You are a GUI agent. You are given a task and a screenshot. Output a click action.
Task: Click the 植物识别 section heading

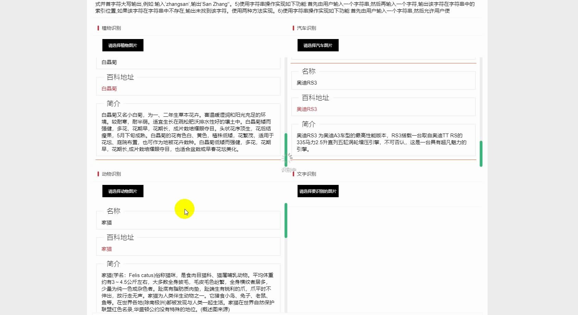click(x=111, y=28)
